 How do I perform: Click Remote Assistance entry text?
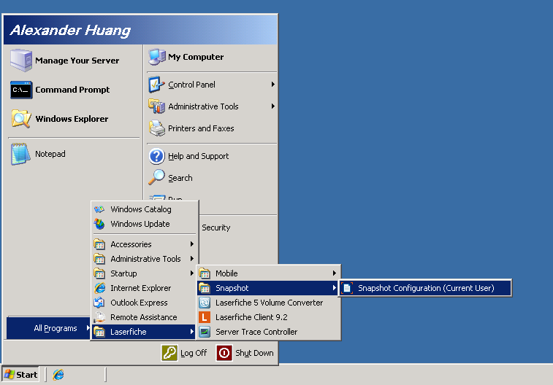click(x=143, y=317)
